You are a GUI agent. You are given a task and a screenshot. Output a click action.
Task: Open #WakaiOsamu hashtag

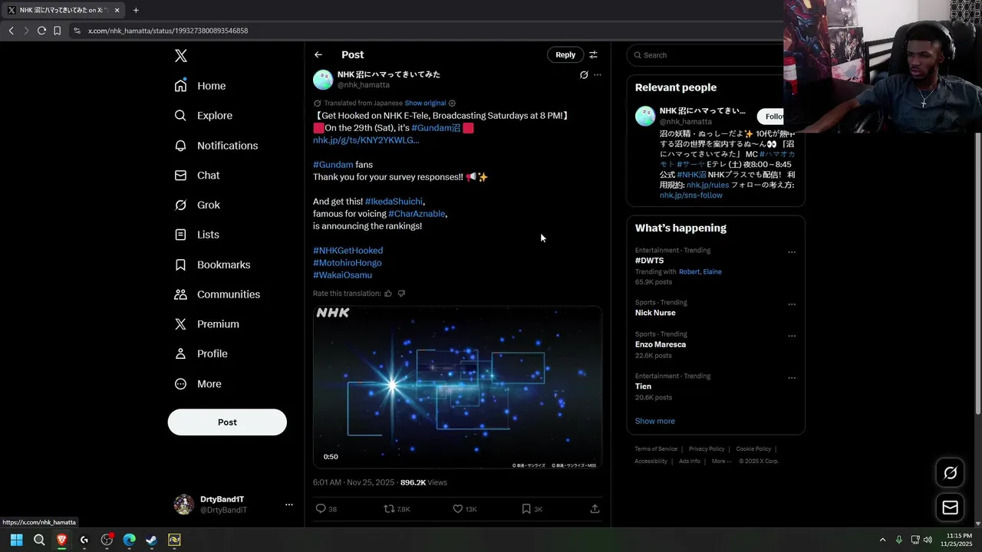click(342, 275)
